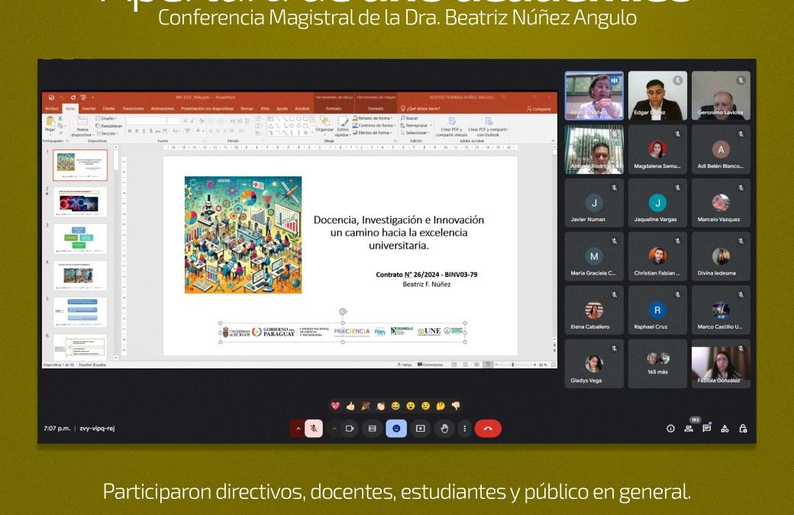Screen dimensions: 794x515
Task: Open host controls lock icon
Action: (x=743, y=429)
